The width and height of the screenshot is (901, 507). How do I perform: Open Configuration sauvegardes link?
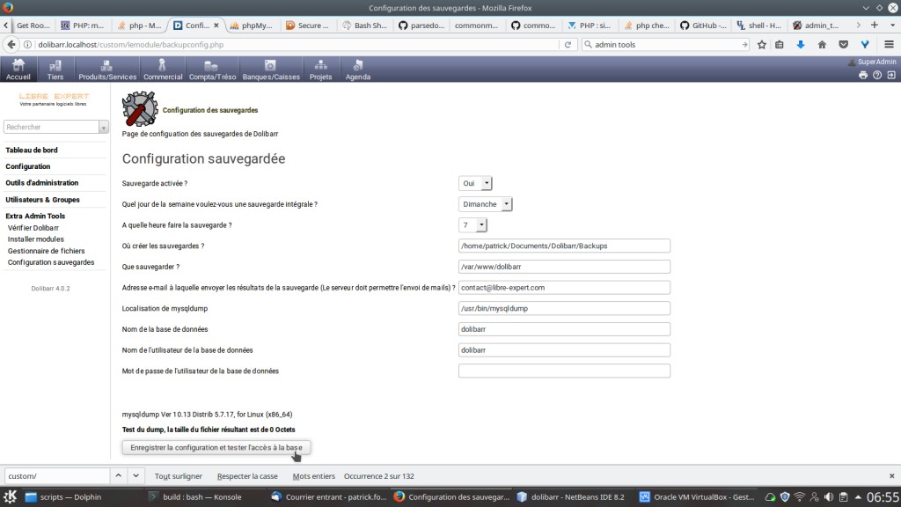click(50, 262)
